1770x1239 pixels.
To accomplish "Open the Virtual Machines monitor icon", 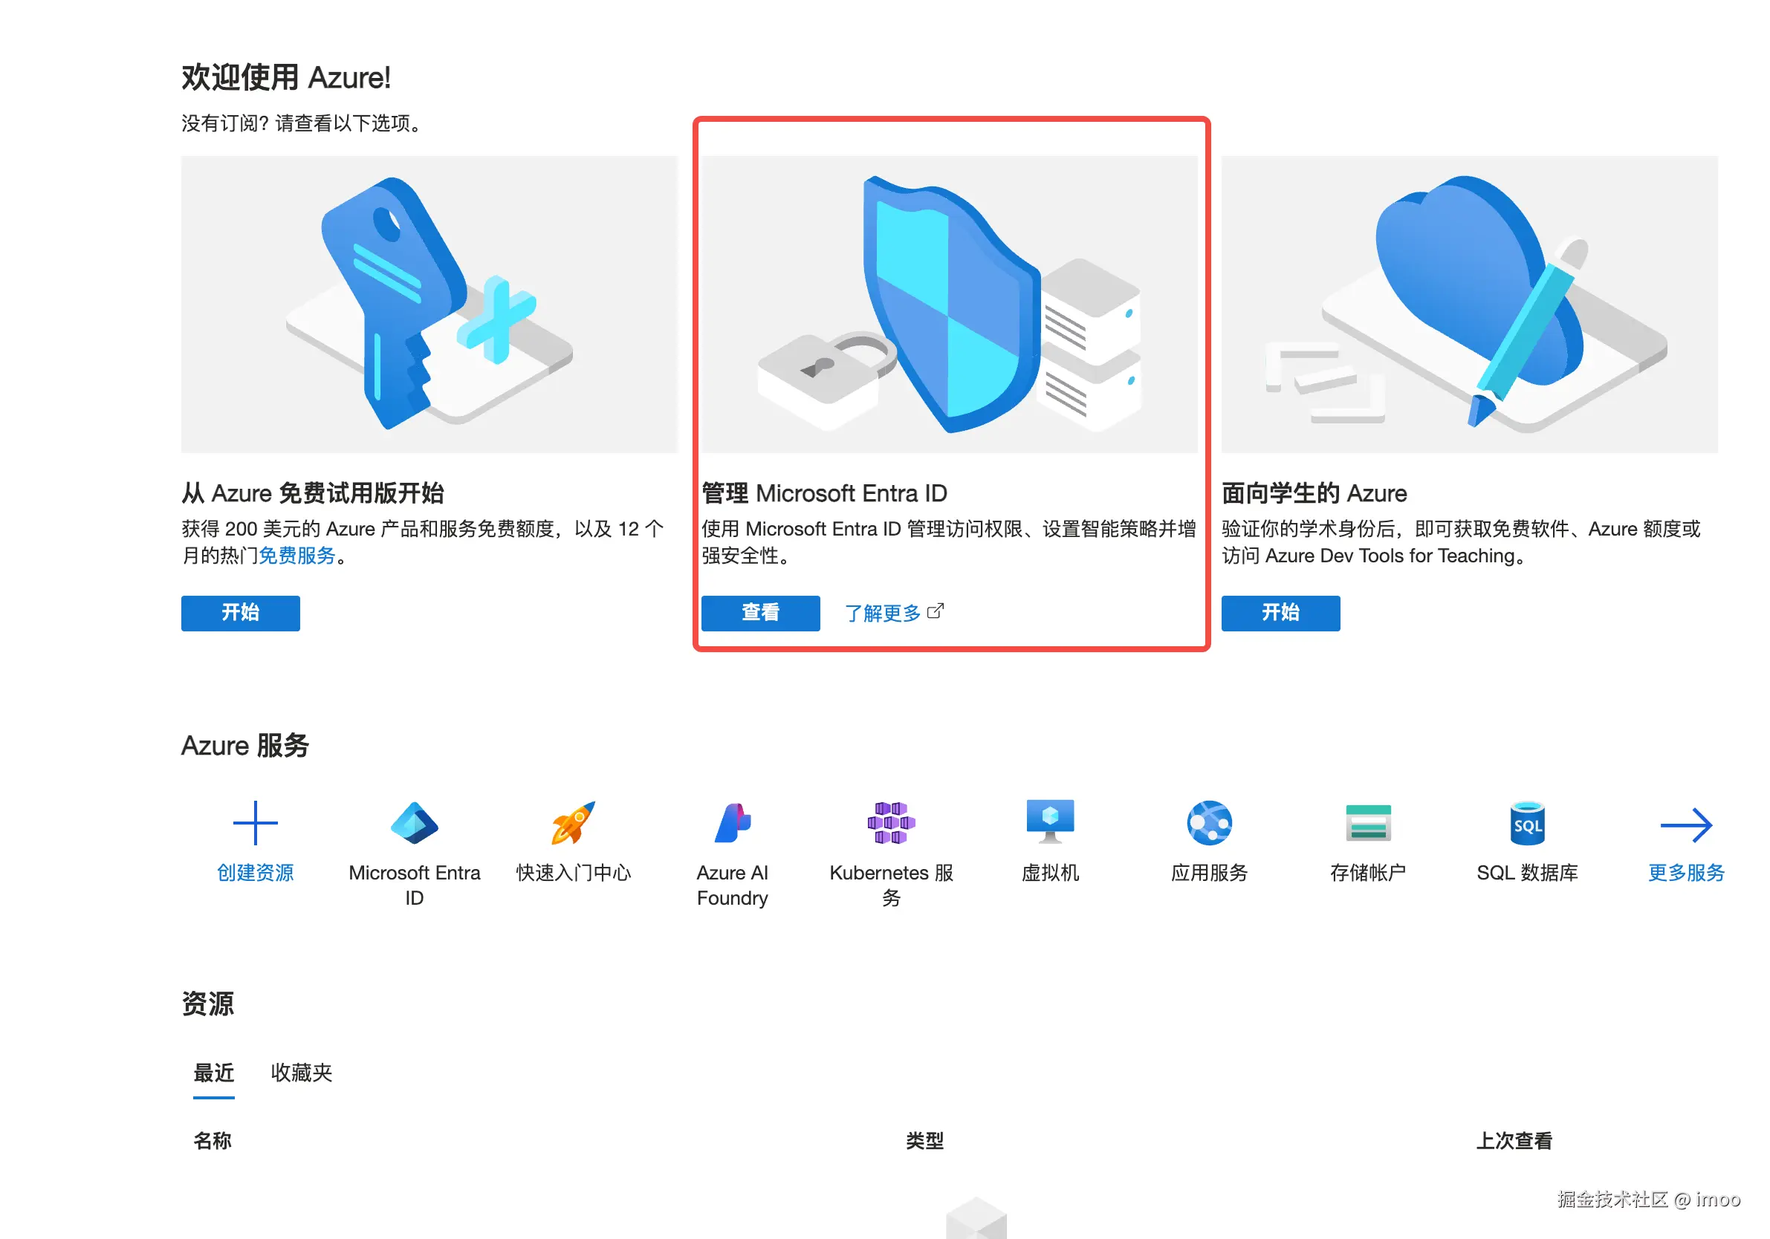I will pyautogui.click(x=1050, y=822).
